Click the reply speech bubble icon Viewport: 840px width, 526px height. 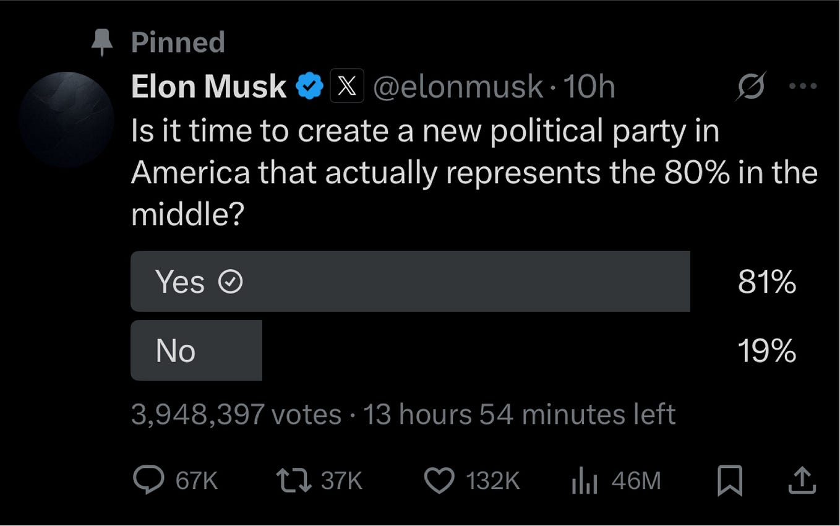point(149,481)
